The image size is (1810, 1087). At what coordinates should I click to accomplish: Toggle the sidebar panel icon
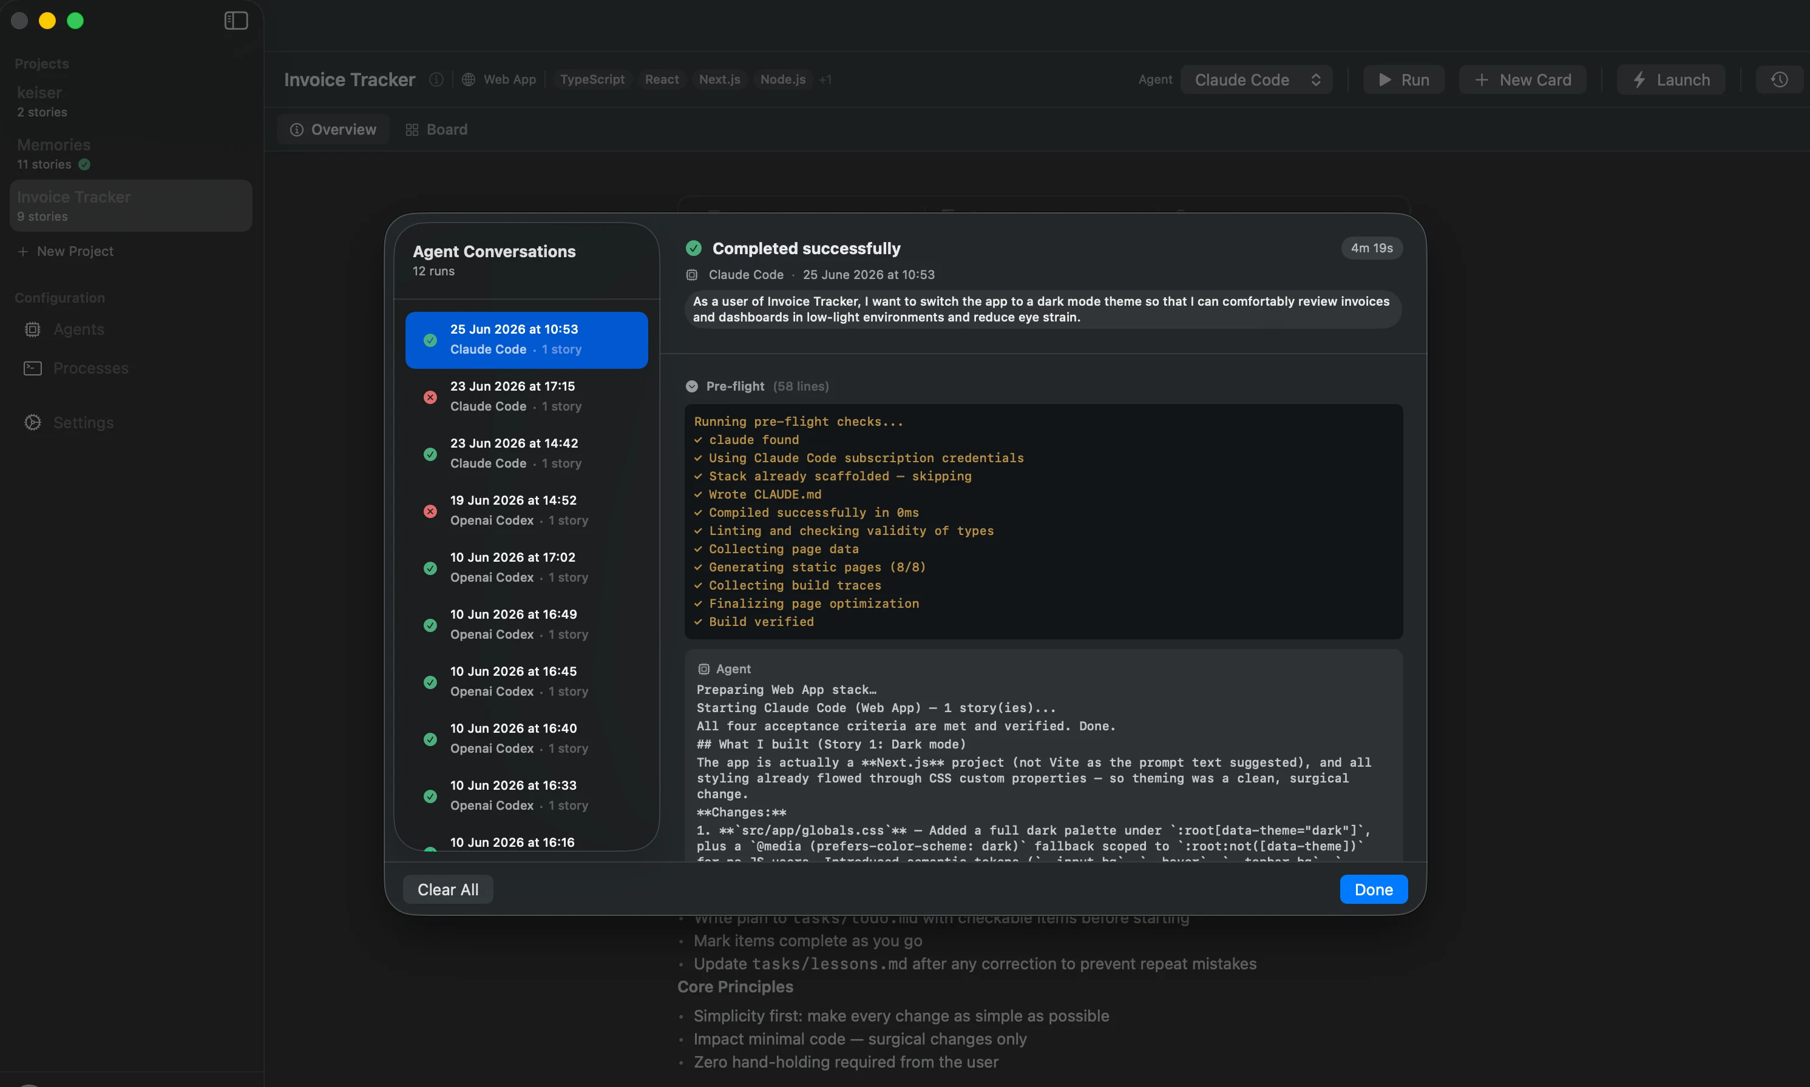pos(236,21)
